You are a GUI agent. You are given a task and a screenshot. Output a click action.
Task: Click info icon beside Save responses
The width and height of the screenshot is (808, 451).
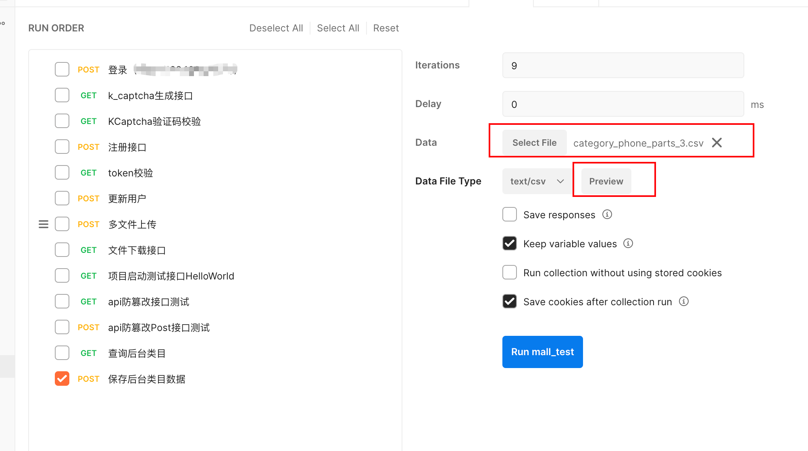click(x=607, y=214)
